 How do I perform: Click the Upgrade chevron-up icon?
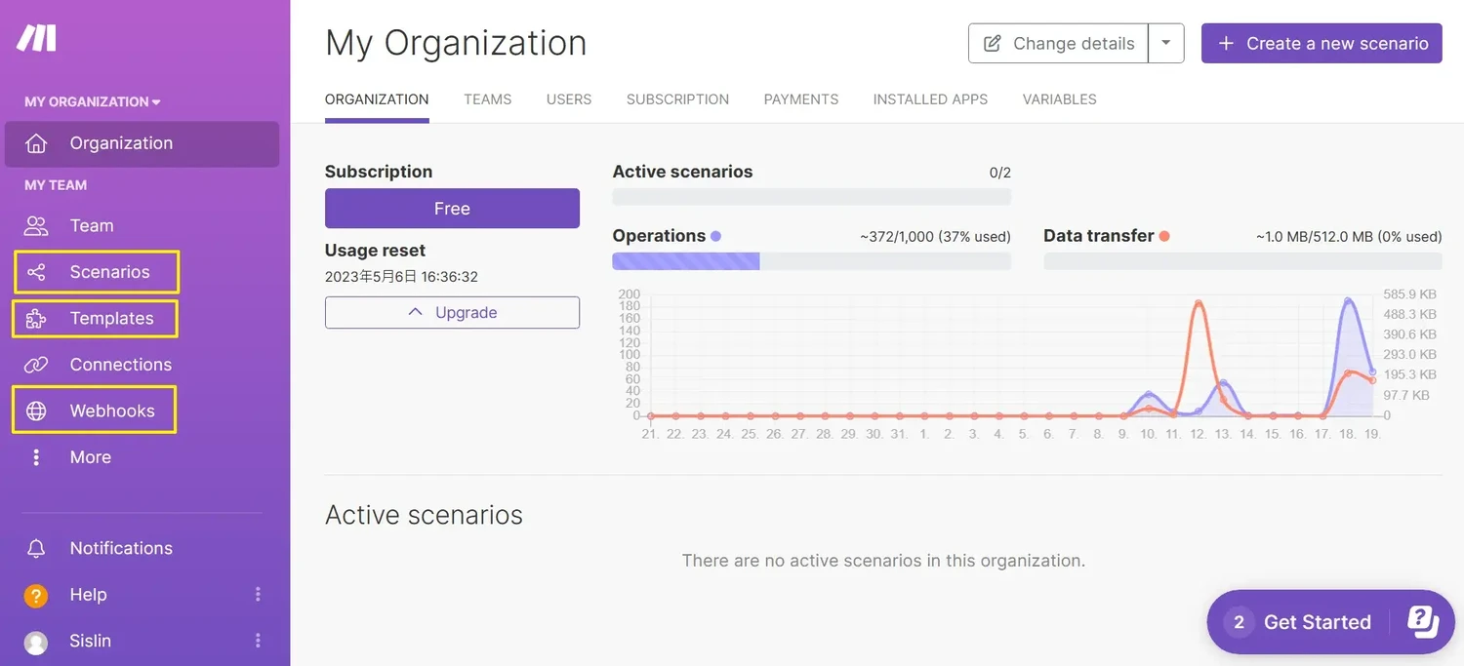tap(415, 312)
